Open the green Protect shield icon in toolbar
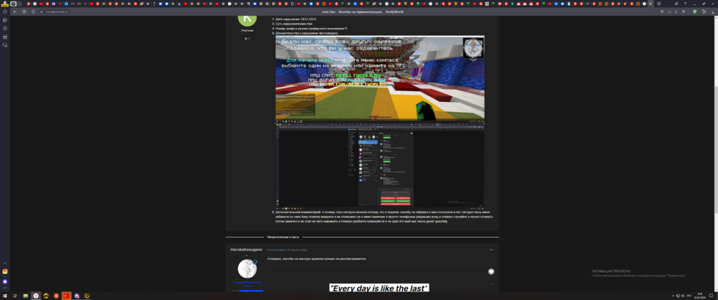 point(694,11)
